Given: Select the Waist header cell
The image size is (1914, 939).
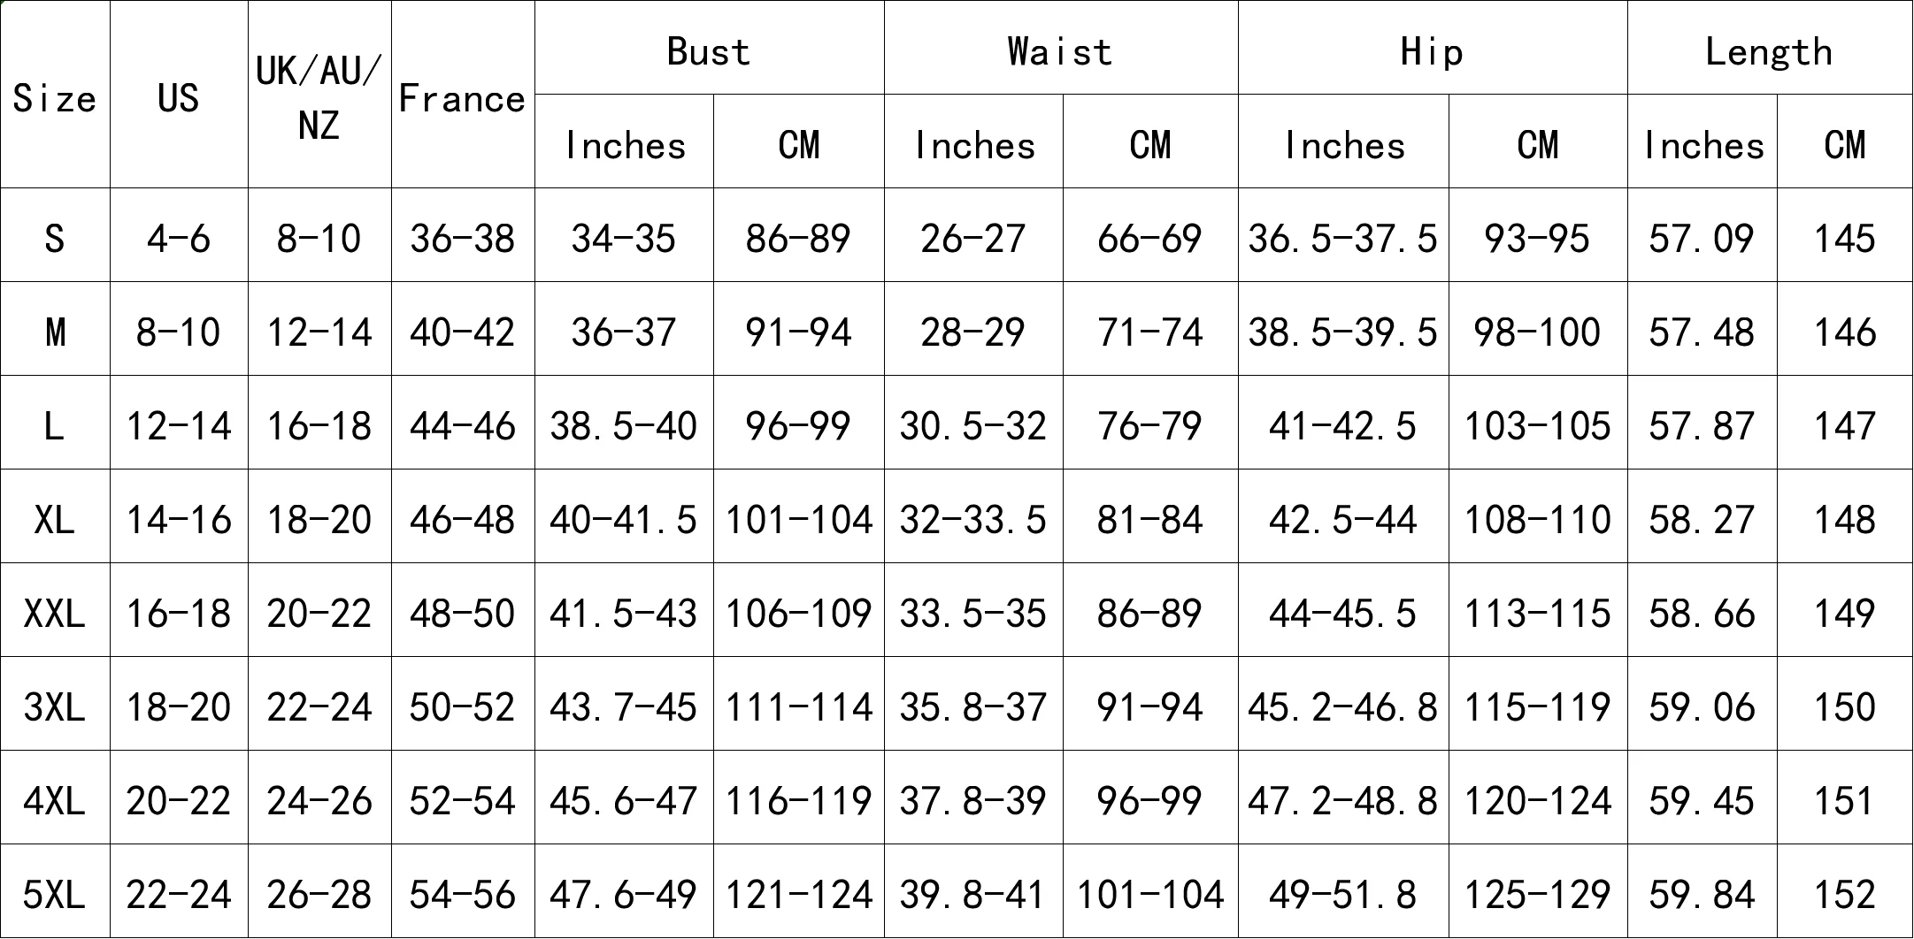Looking at the screenshot, I should click(x=1060, y=51).
